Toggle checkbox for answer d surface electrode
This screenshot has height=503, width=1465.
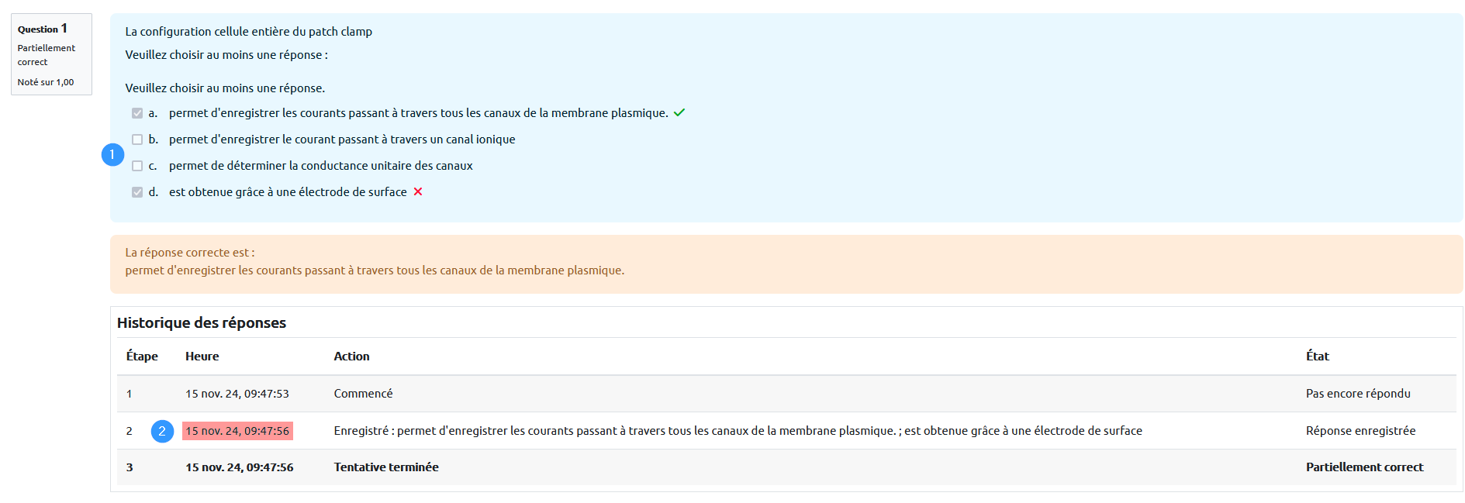point(137,192)
